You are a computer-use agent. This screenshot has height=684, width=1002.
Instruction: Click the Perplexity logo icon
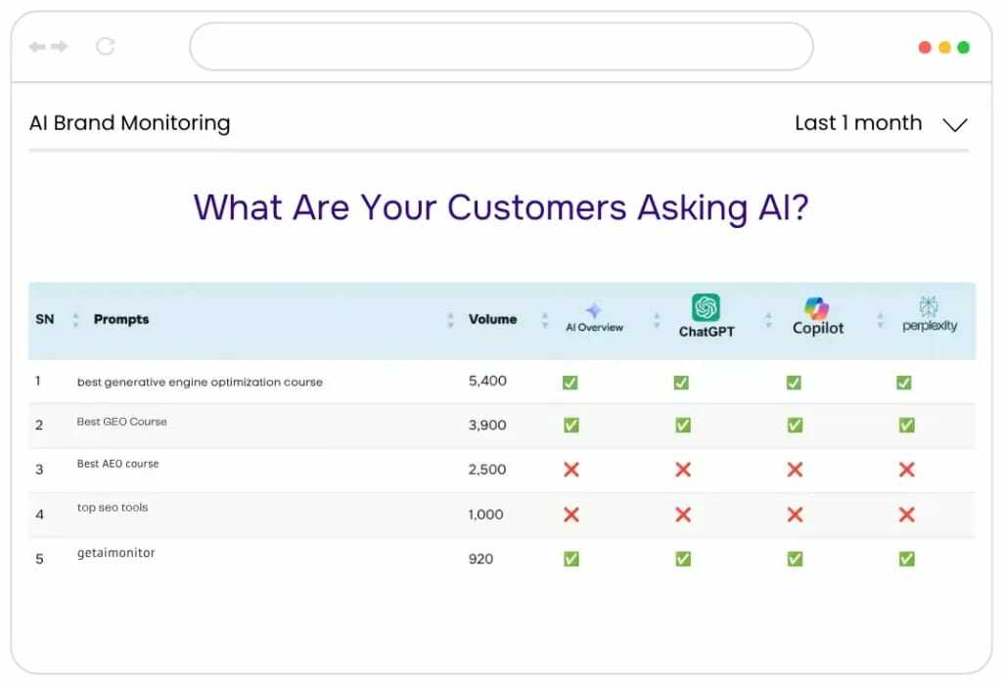click(x=928, y=304)
